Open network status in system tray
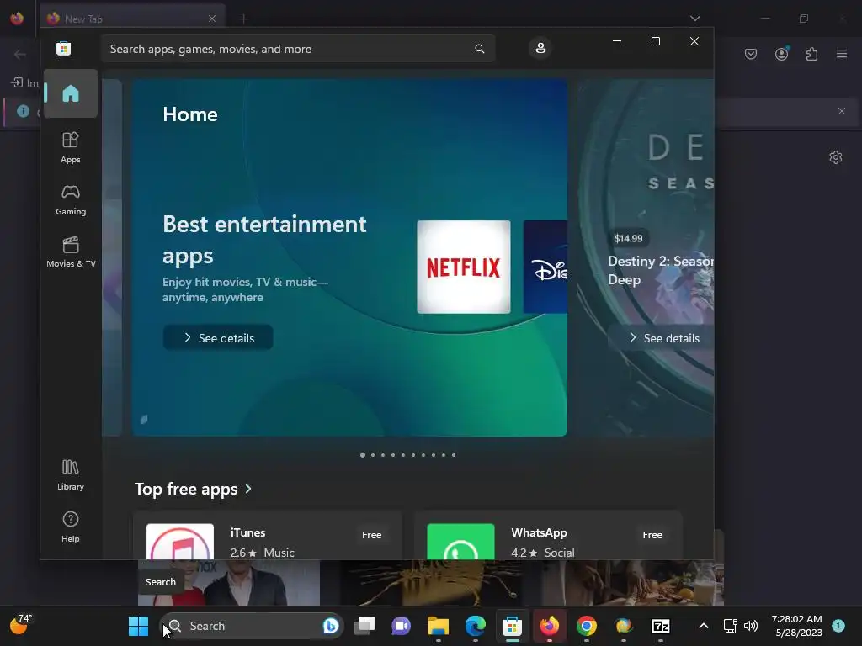Image resolution: width=862 pixels, height=646 pixels. pyautogui.click(x=730, y=626)
